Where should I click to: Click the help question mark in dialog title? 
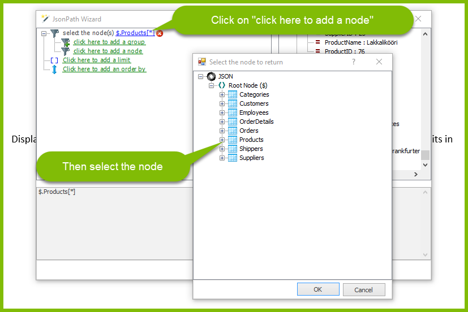(354, 62)
